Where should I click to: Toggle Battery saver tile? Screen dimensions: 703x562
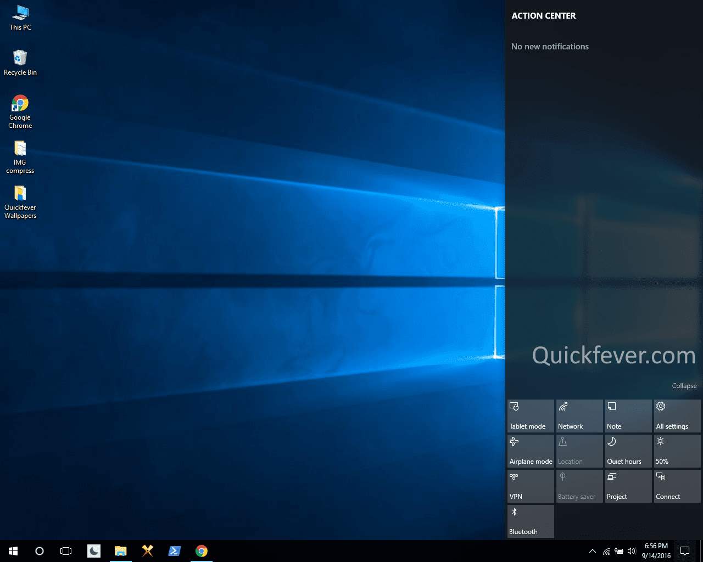[579, 486]
